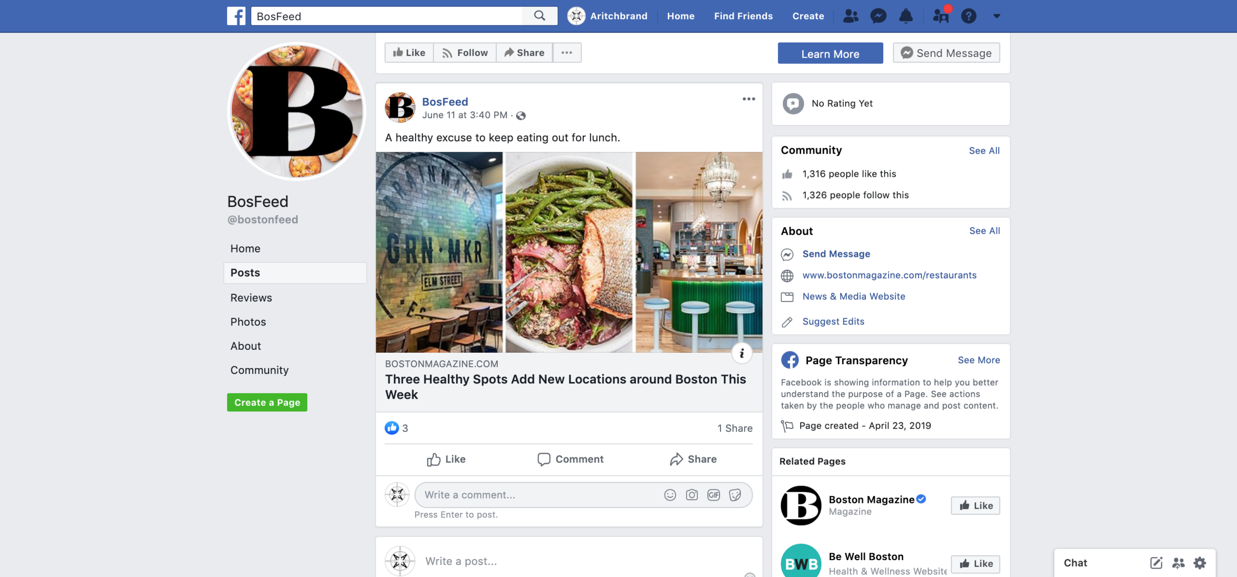Click Create in the top bar
Image resolution: width=1237 pixels, height=577 pixels.
pos(808,16)
